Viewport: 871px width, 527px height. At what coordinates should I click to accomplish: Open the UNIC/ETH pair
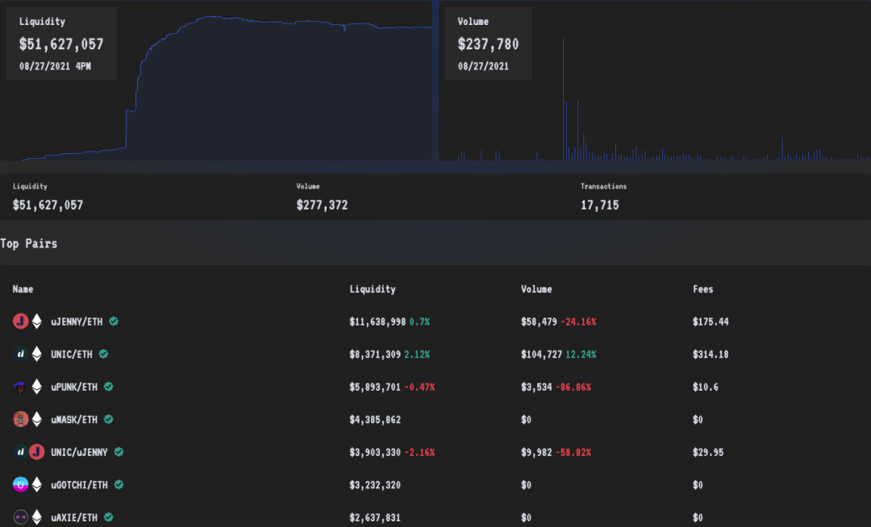point(72,355)
